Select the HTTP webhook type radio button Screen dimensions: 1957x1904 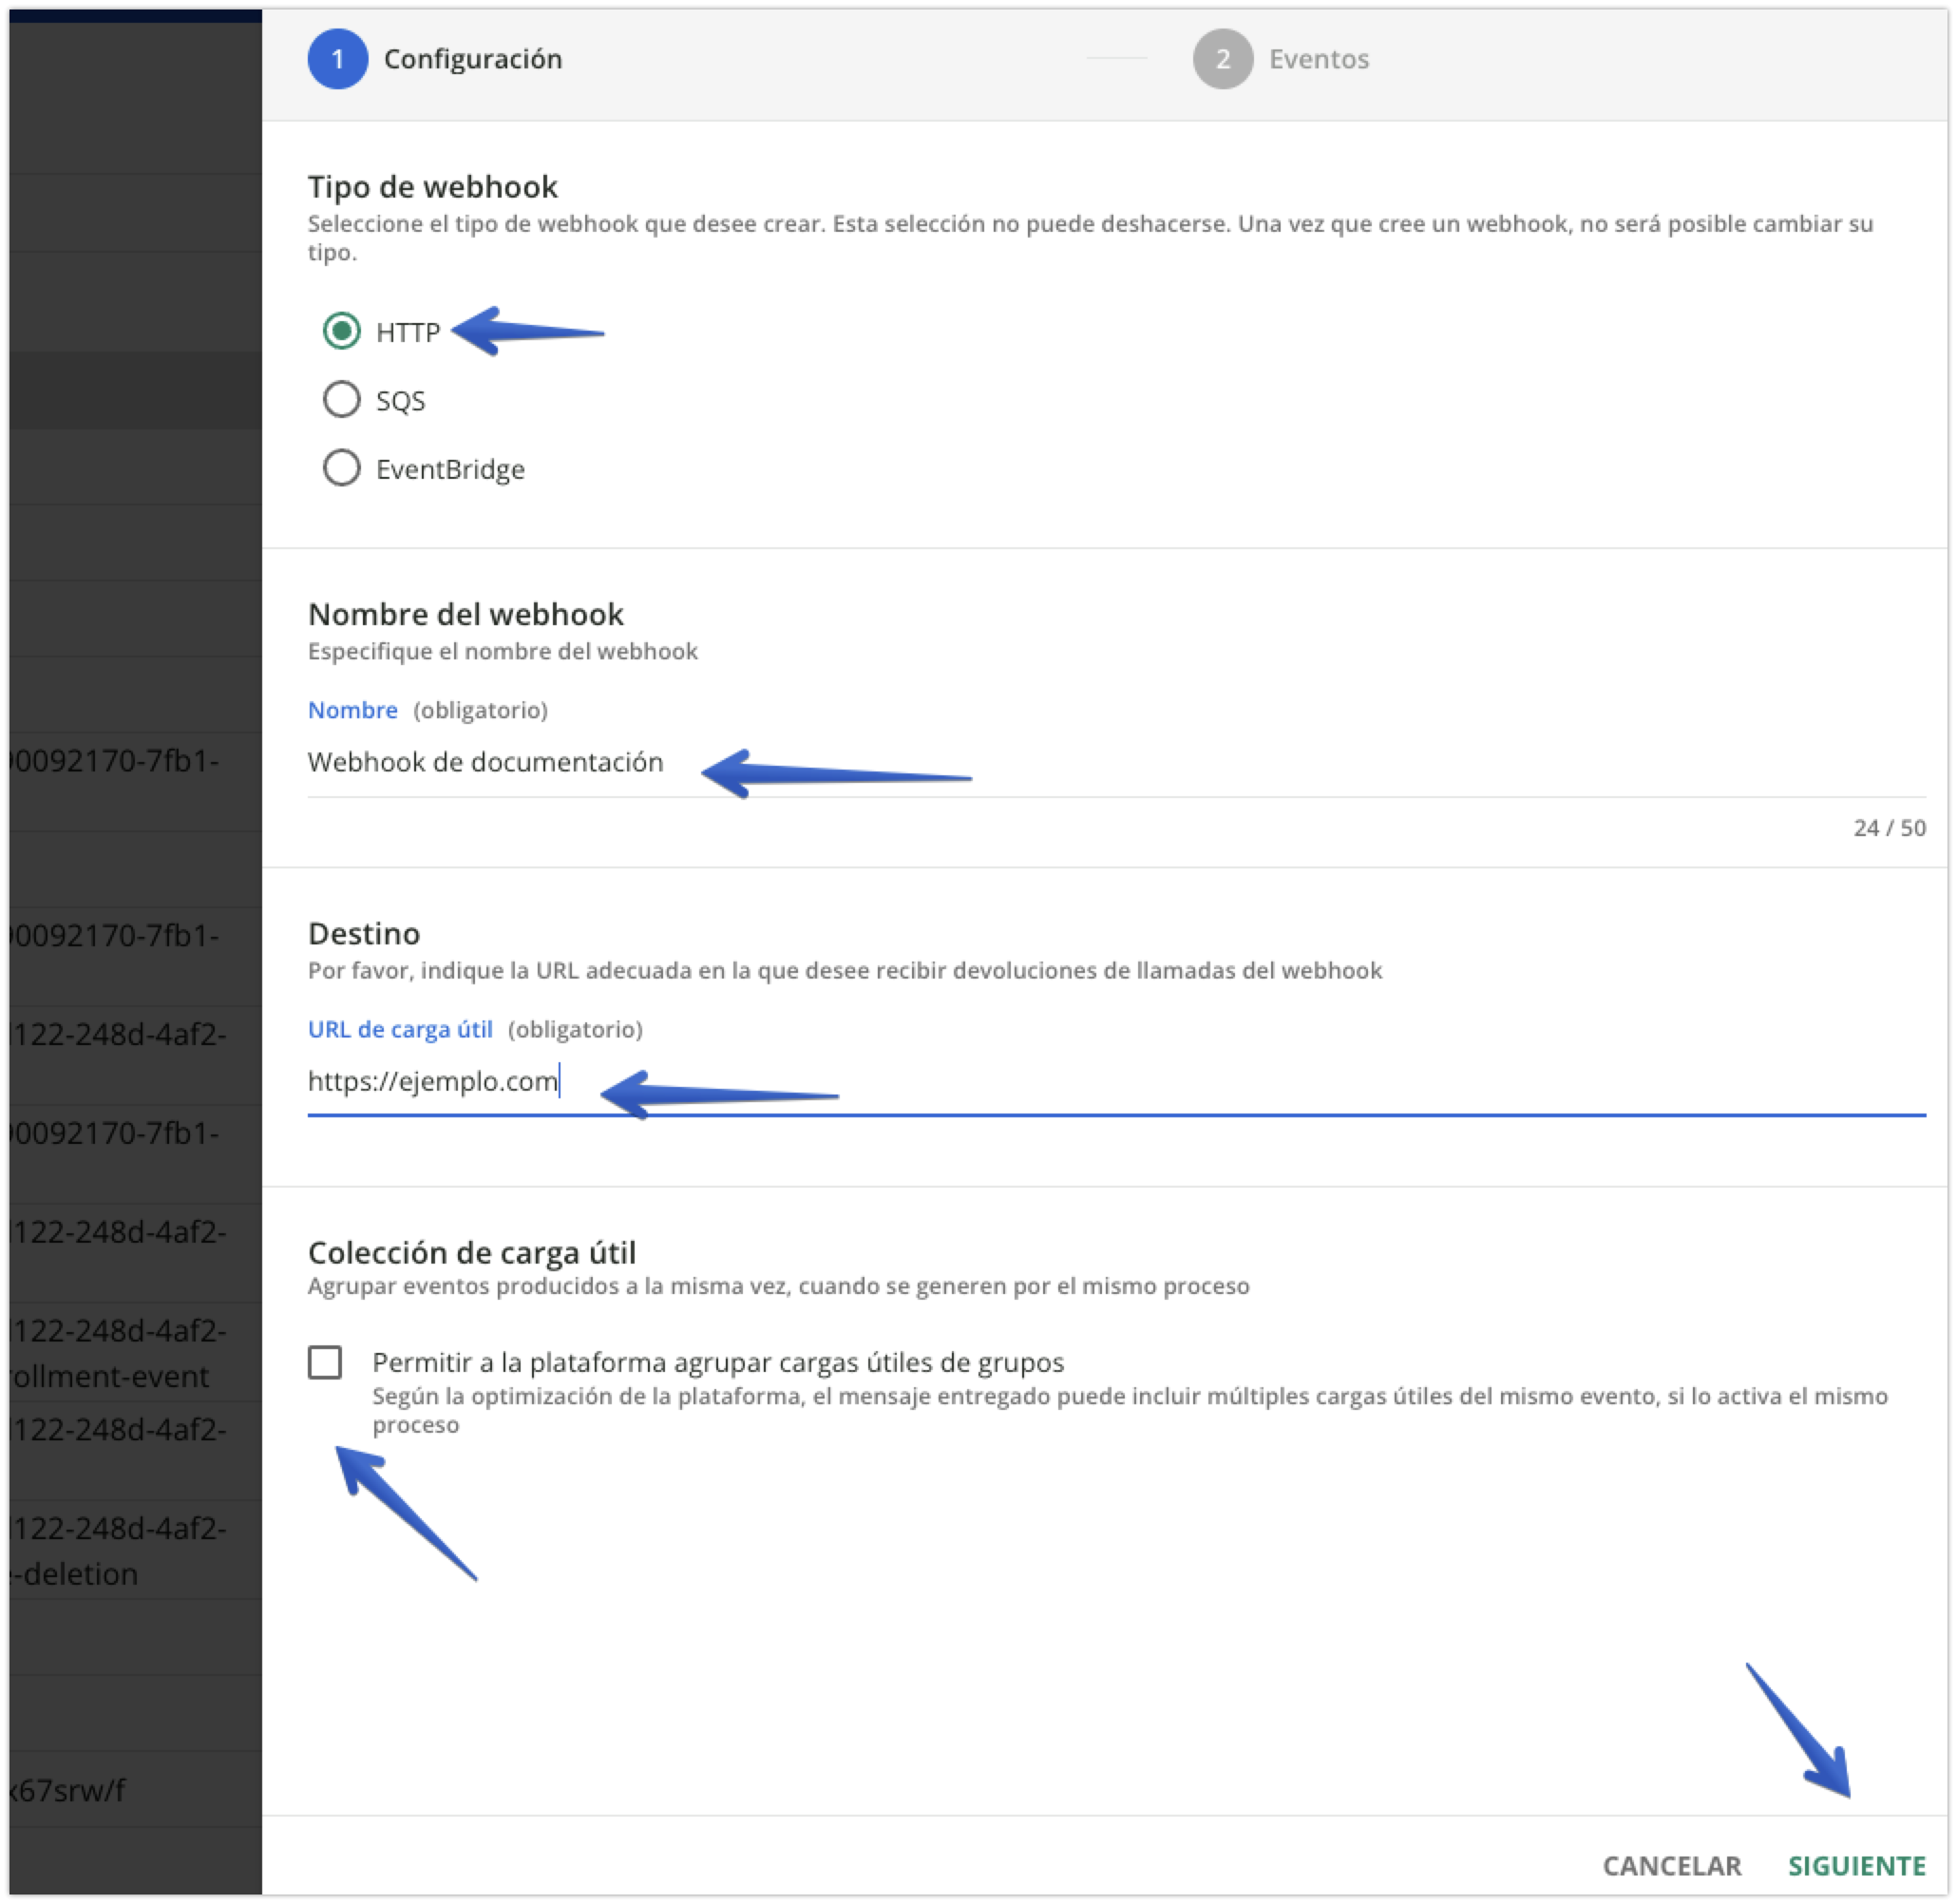[x=341, y=331]
